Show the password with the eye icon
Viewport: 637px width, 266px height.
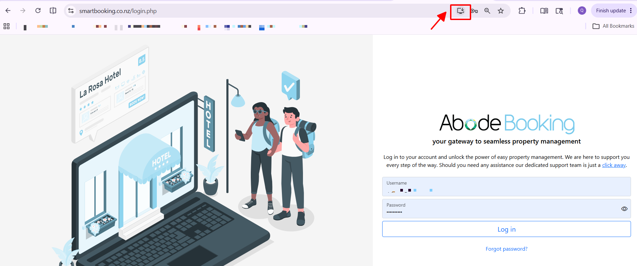pos(624,209)
